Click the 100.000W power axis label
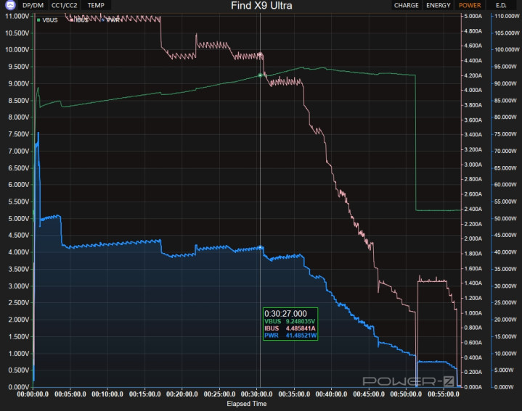522x411 pixels. [507, 49]
